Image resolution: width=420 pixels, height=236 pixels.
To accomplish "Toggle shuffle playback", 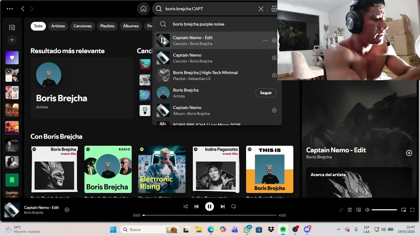I will pos(185,206).
